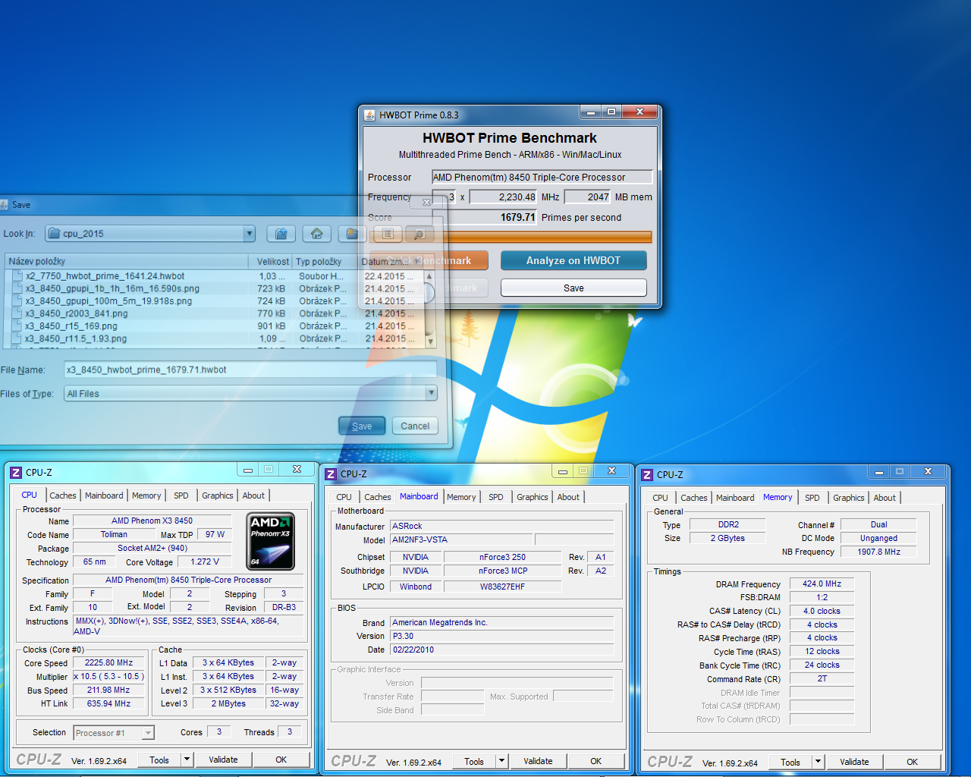Select file x3_8450_gpupi_100m_5m_19.918s.png
The height and width of the screenshot is (777, 971).
[108, 301]
